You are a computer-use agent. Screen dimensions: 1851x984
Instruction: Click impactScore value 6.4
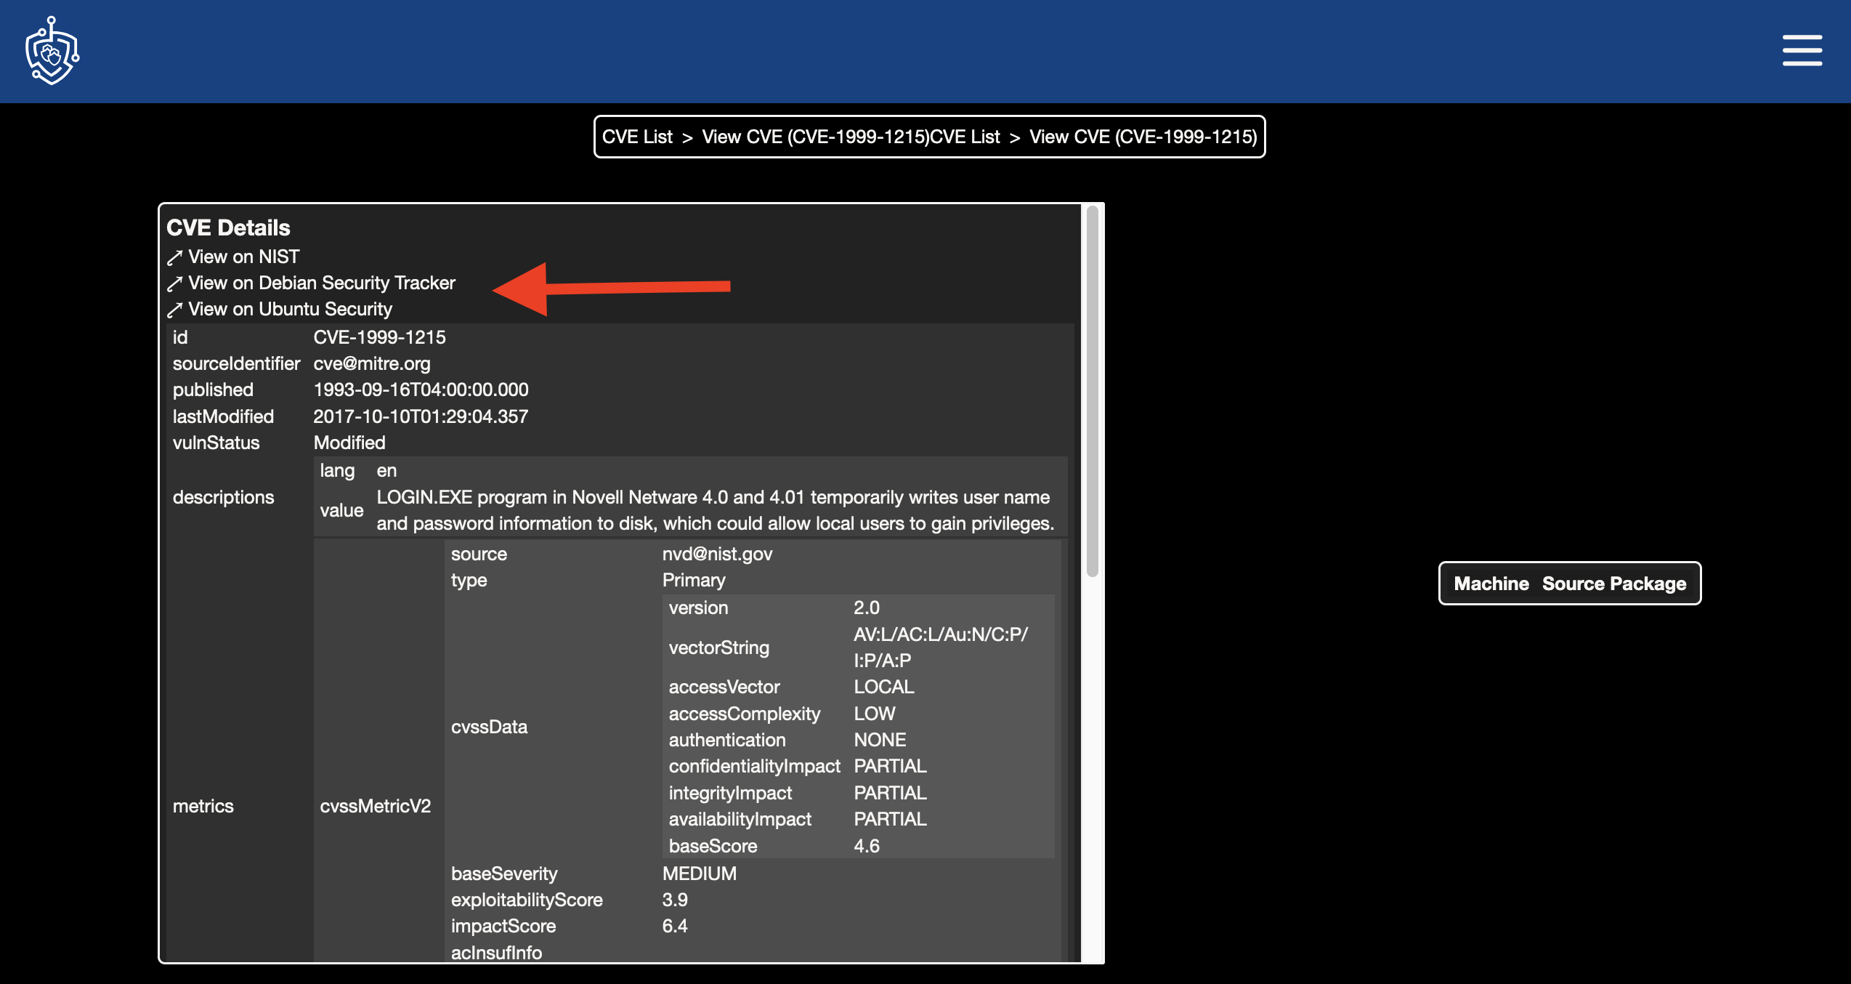675,926
